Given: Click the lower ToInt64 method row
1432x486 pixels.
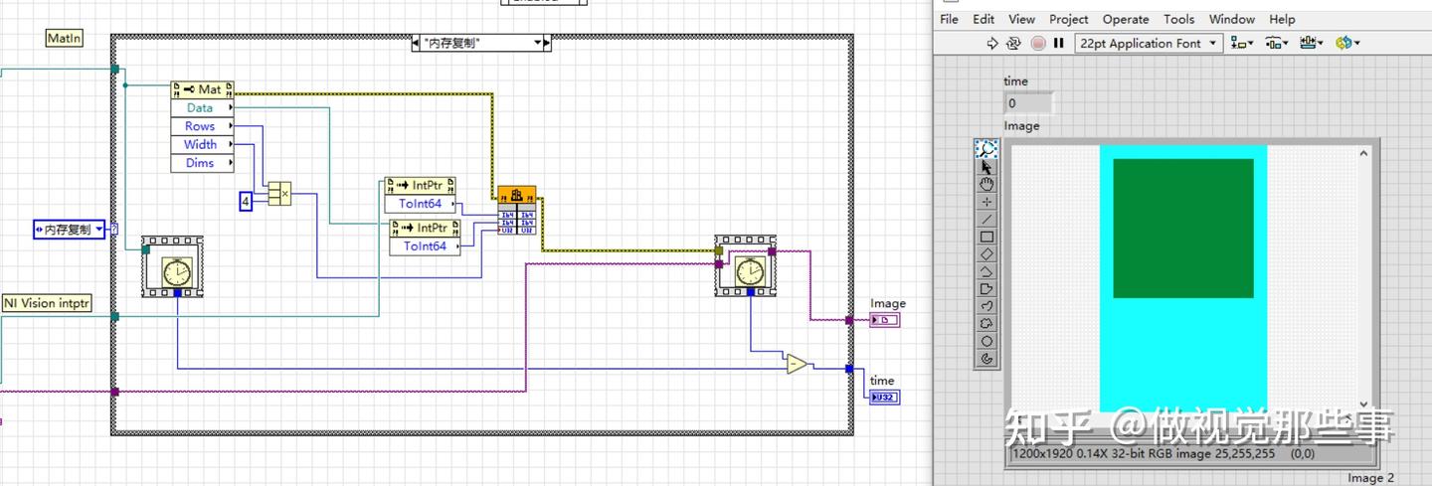Looking at the screenshot, I should [426, 246].
